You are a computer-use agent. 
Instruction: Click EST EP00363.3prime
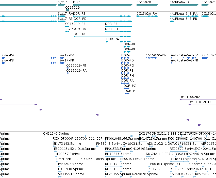tap(161, 164)
